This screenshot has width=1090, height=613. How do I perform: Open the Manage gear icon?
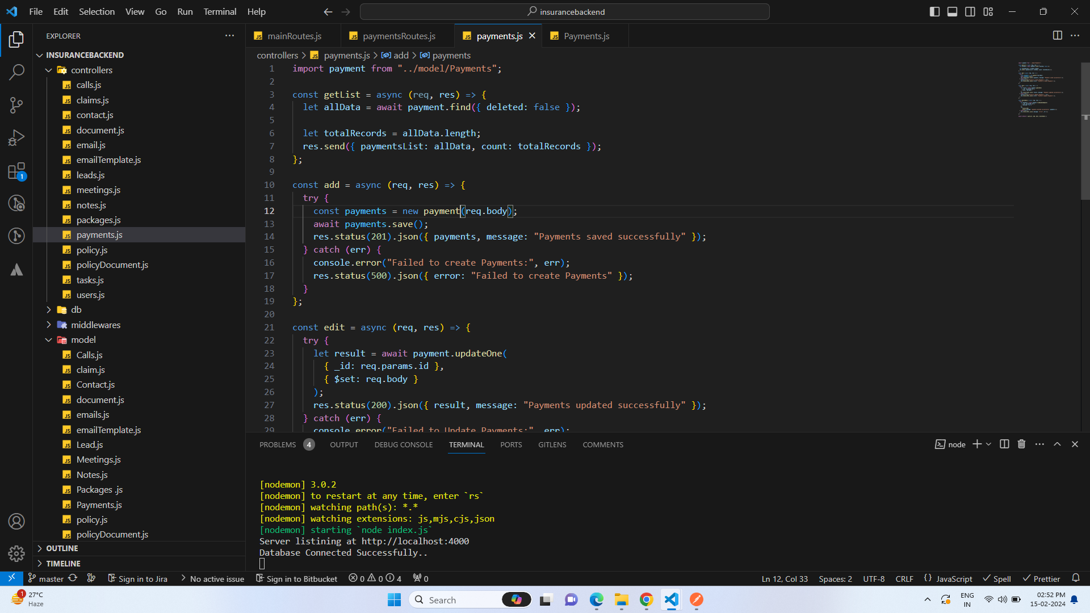click(16, 553)
